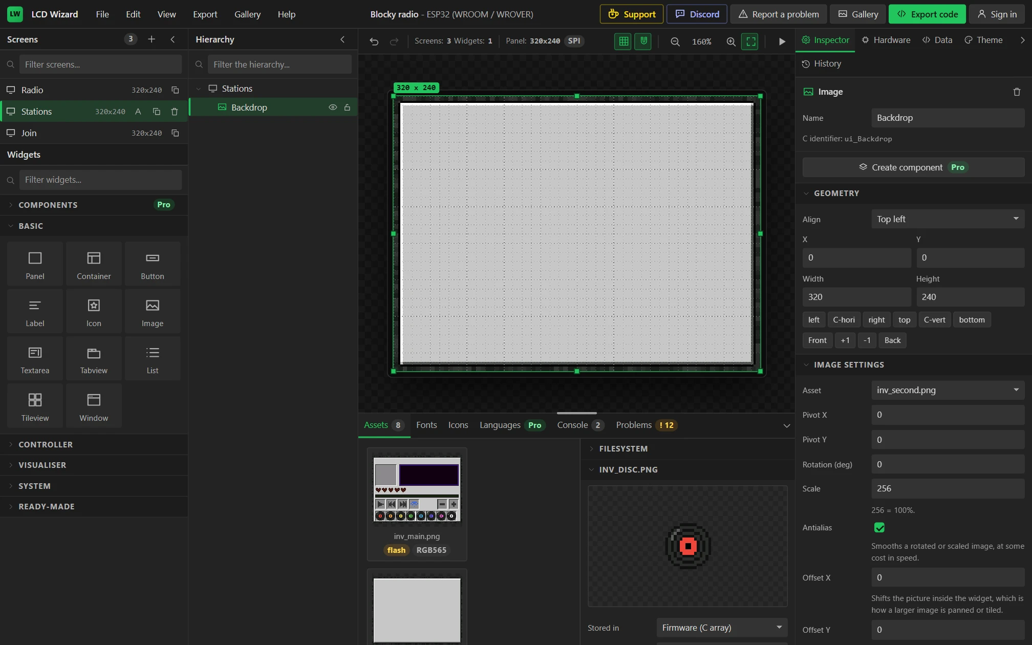Expand the VISUALISER section
The image size is (1032, 645).
coord(94,465)
